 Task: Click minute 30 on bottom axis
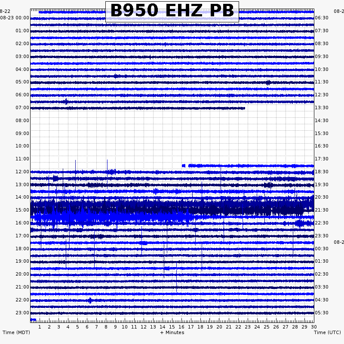[x=314, y=327]
